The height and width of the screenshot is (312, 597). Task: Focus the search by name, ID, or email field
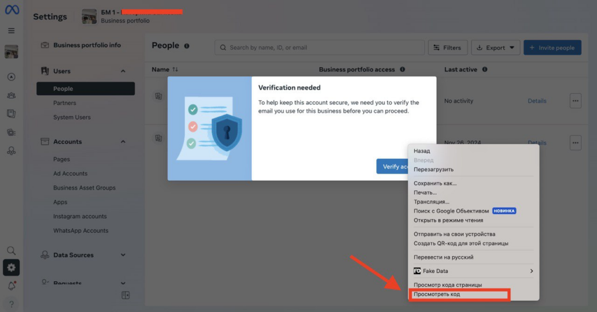pos(319,48)
